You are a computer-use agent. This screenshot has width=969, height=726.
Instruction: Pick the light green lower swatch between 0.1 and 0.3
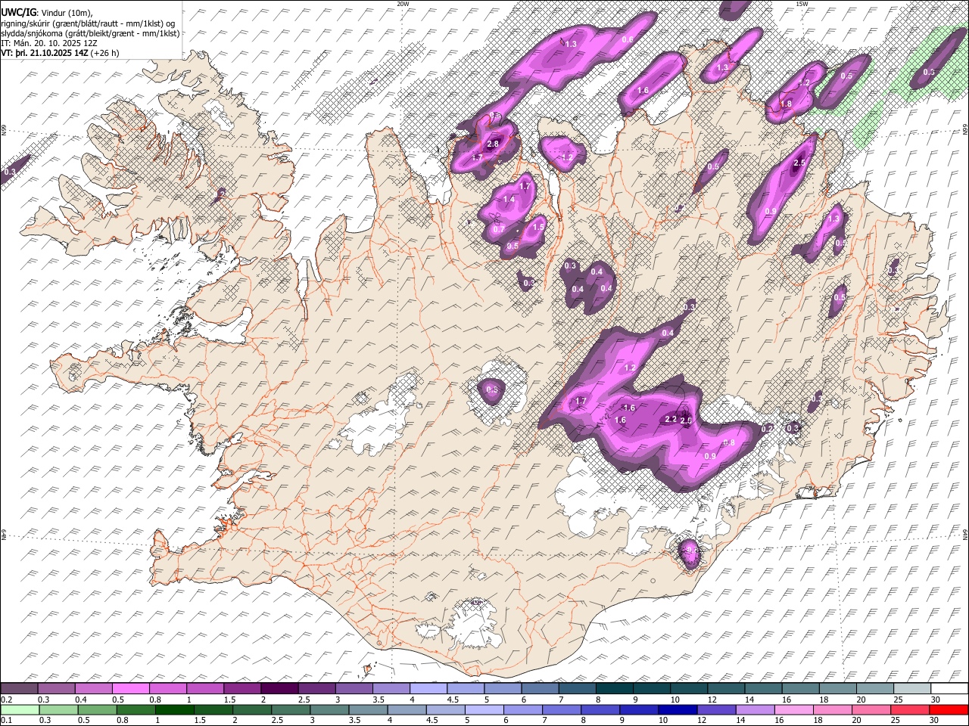tap(20, 710)
